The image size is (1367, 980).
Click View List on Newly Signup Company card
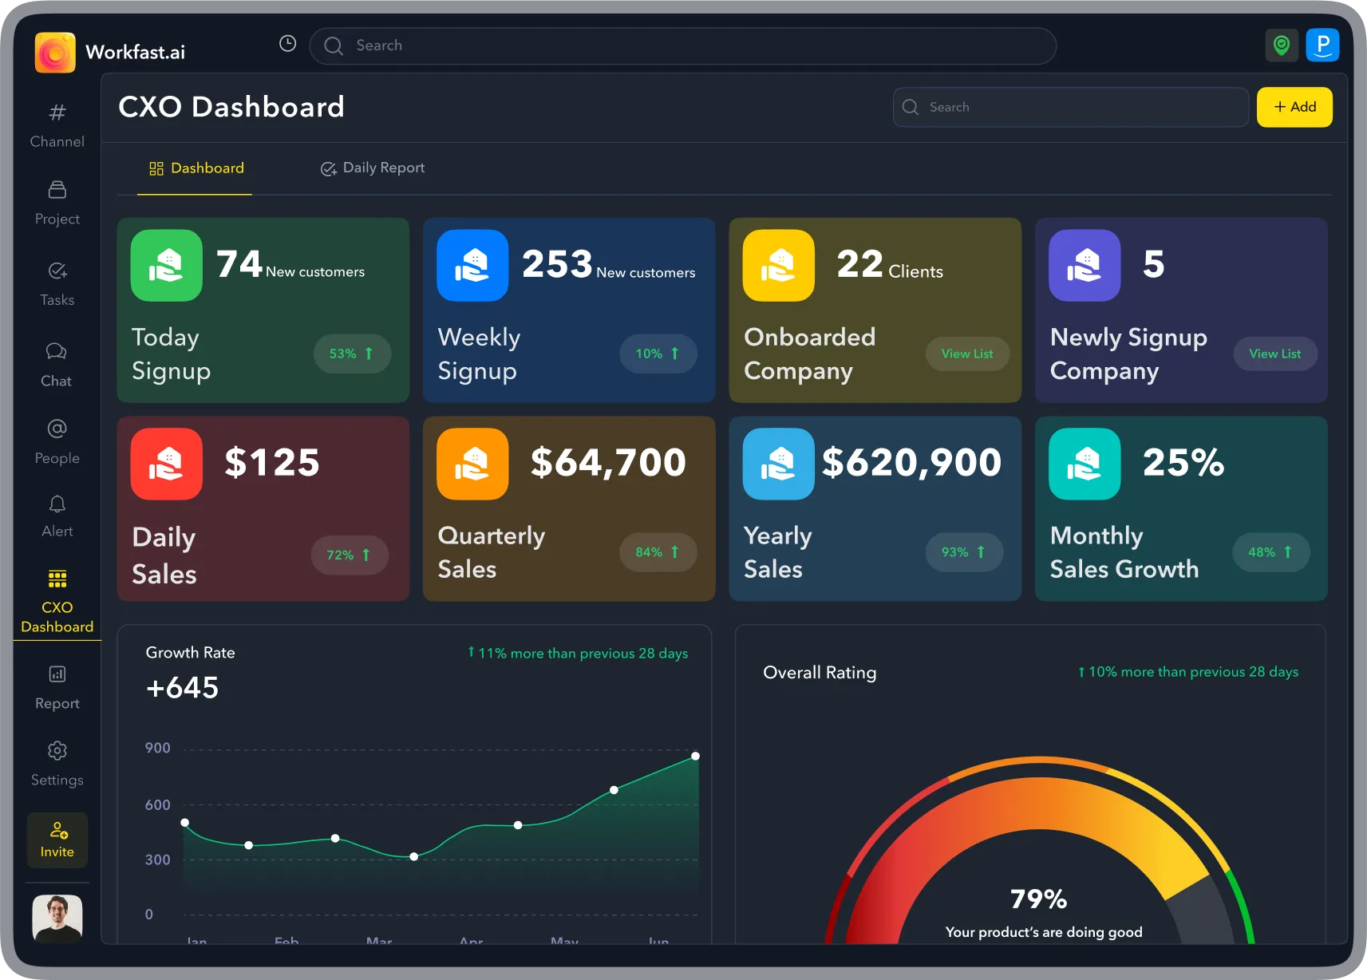[1274, 354]
